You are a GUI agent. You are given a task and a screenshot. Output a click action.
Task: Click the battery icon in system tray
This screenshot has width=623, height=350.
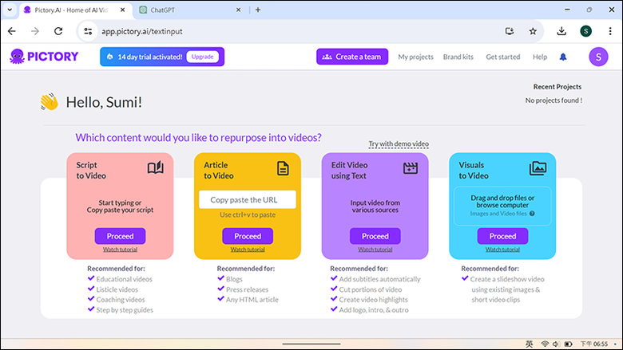[568, 344]
